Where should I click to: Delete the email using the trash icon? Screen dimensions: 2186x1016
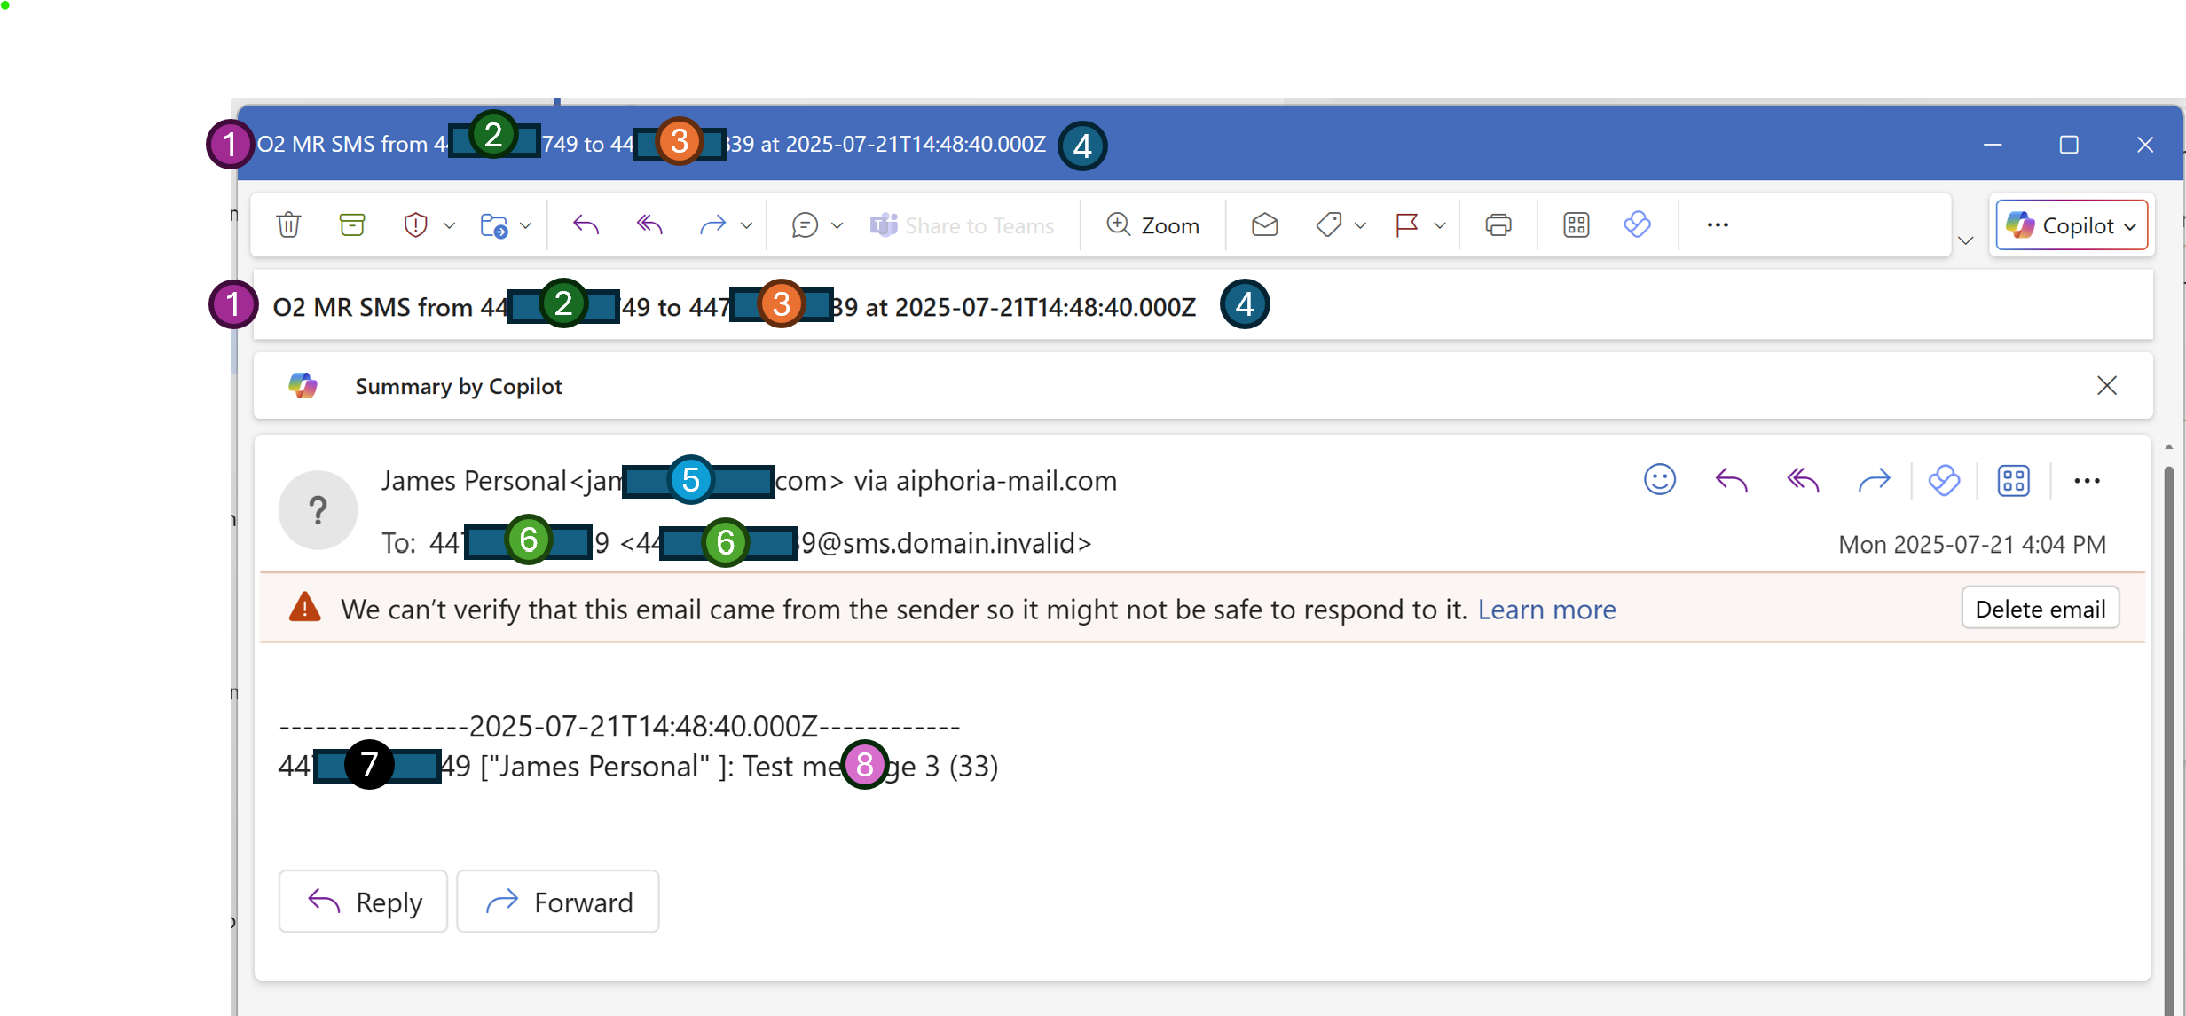(288, 224)
